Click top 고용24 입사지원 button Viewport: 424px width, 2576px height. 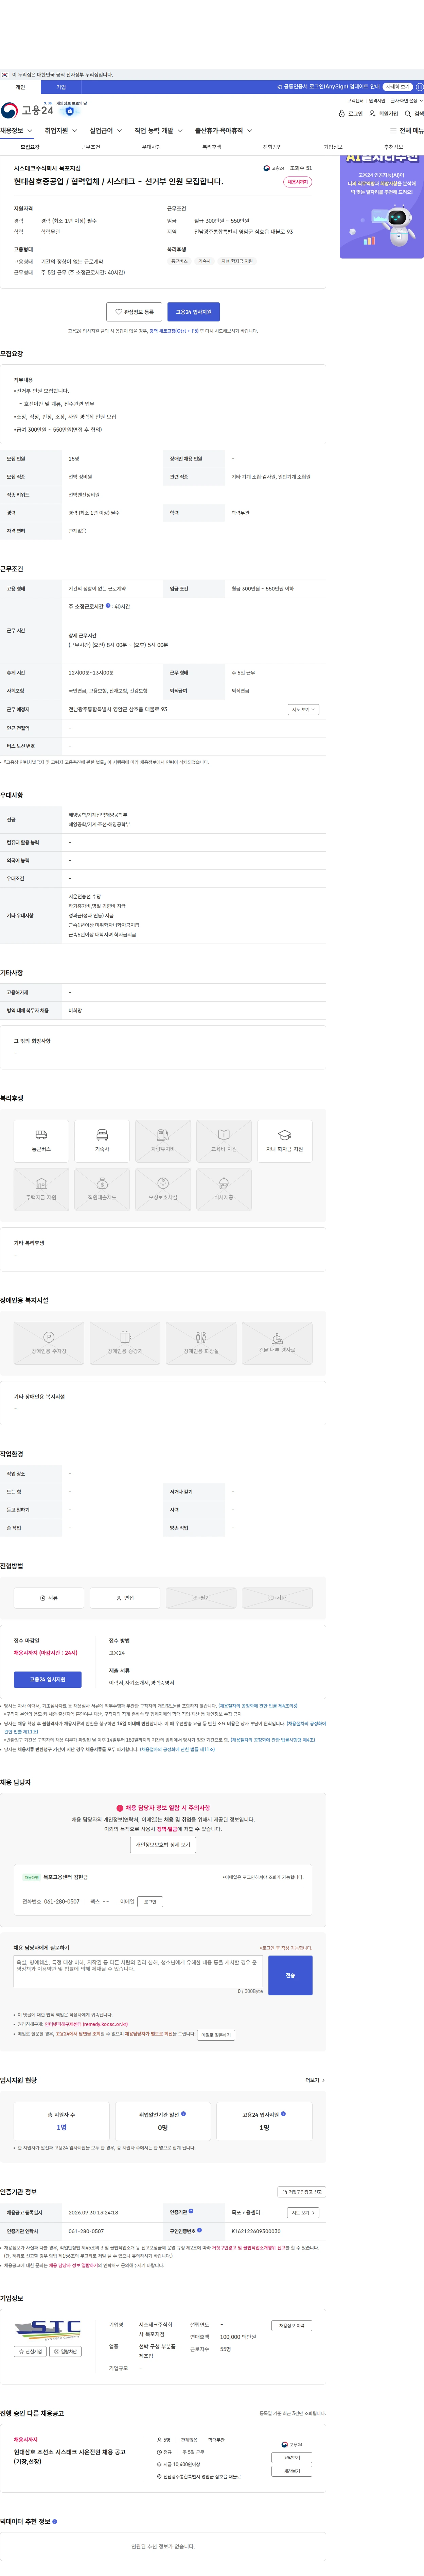tap(194, 312)
